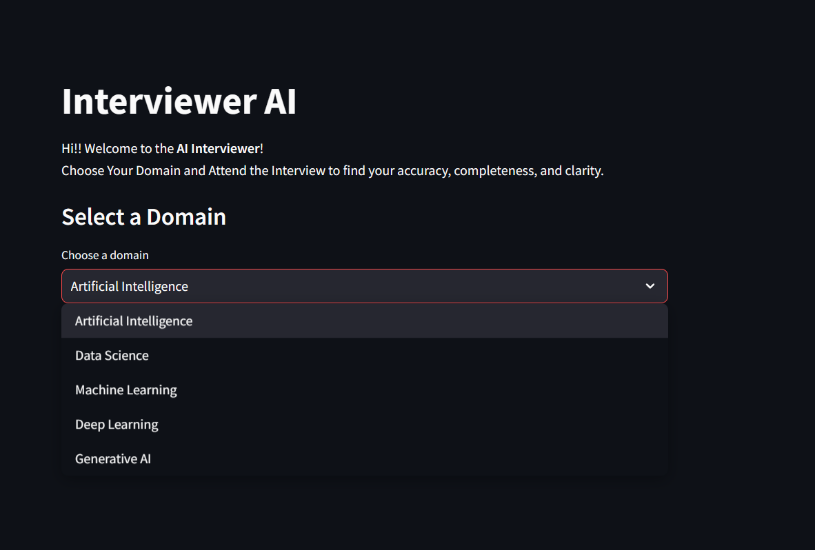
Task: Choose Generative AI from the options
Action: [364, 458]
